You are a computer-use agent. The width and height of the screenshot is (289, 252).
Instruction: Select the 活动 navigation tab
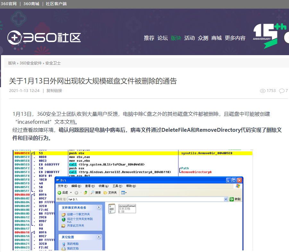point(190,38)
